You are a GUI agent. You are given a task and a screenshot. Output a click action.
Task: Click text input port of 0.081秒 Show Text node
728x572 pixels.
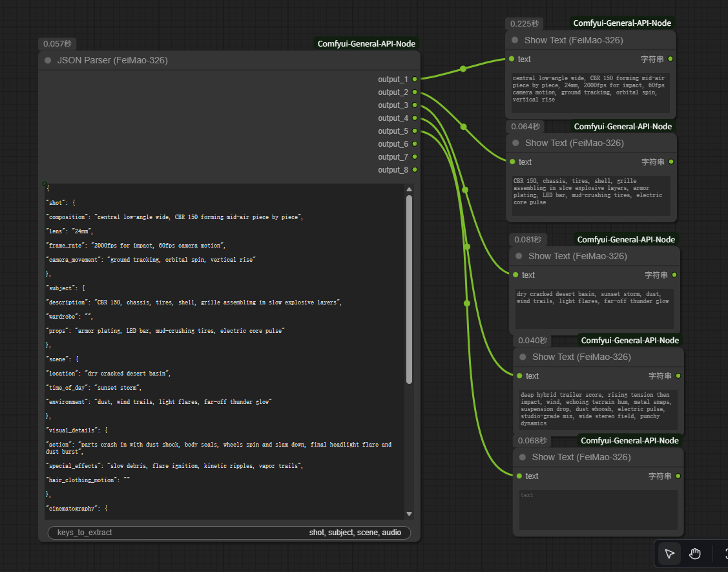coord(516,275)
